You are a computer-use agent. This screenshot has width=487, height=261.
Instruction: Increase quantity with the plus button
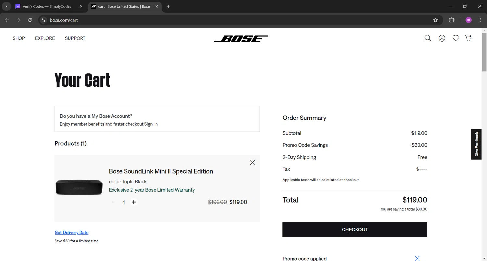point(134,202)
